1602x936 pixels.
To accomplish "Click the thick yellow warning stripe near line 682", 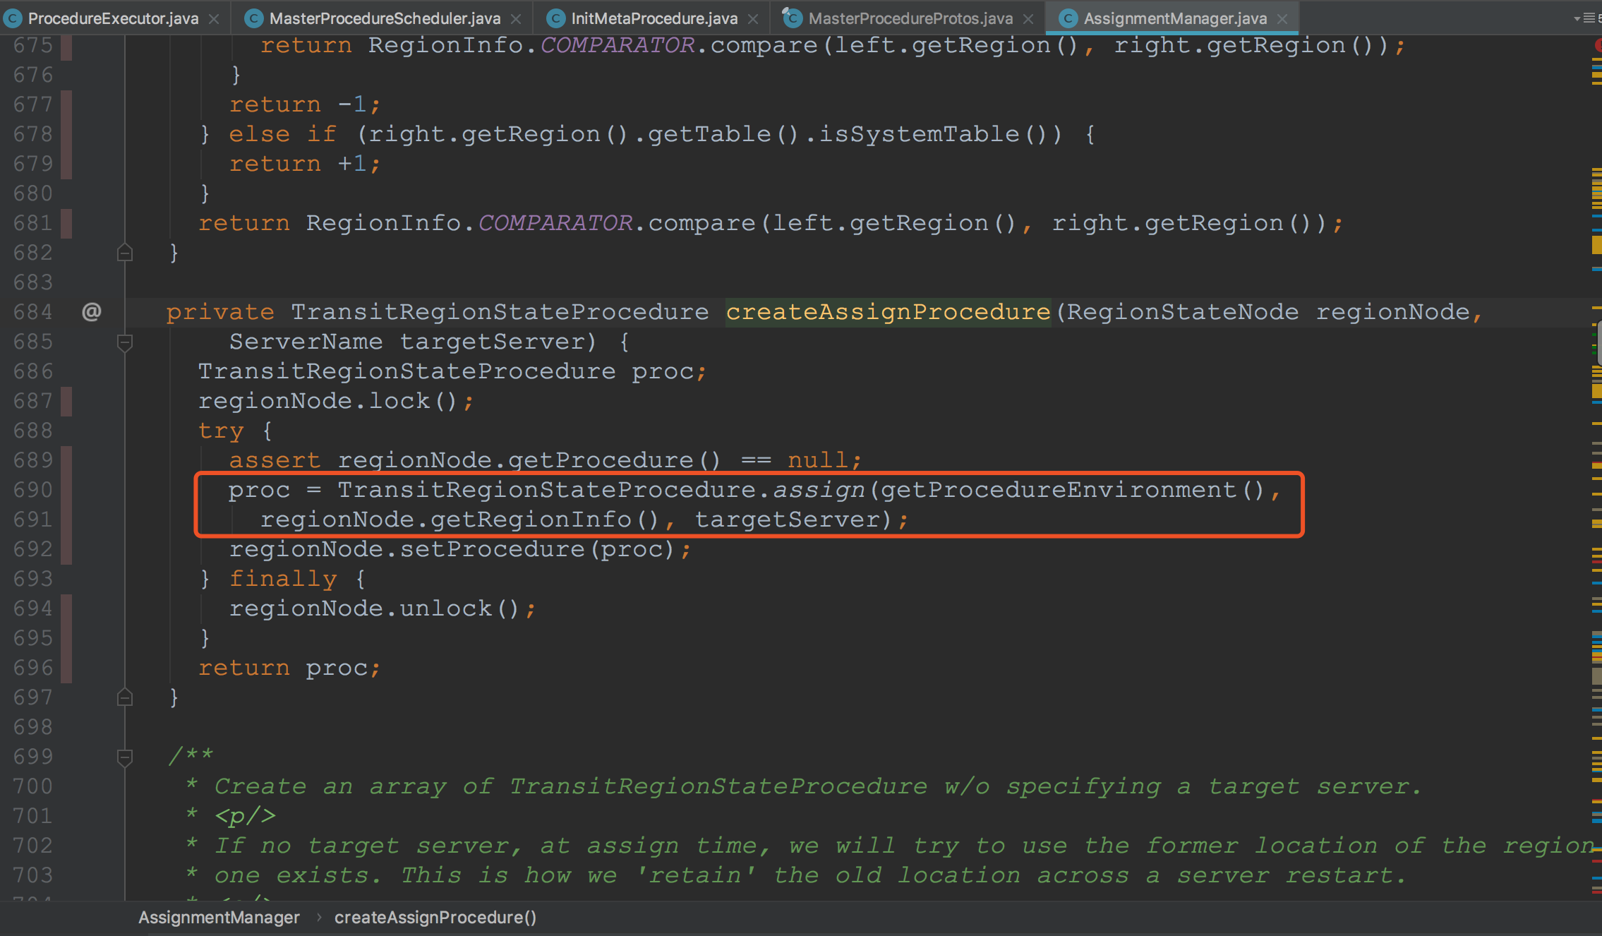I will pyautogui.click(x=1596, y=245).
